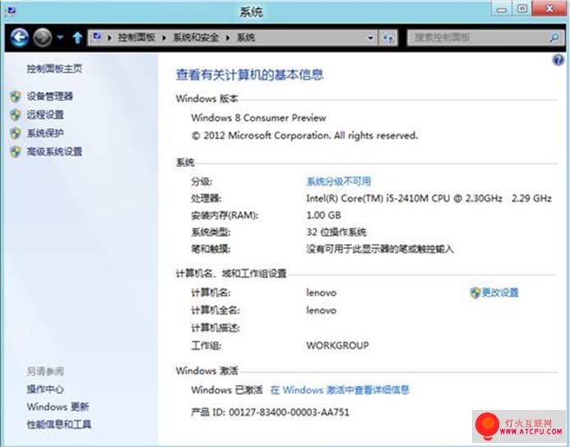
Task: Open 高级系统设置 link
Action: (54, 151)
